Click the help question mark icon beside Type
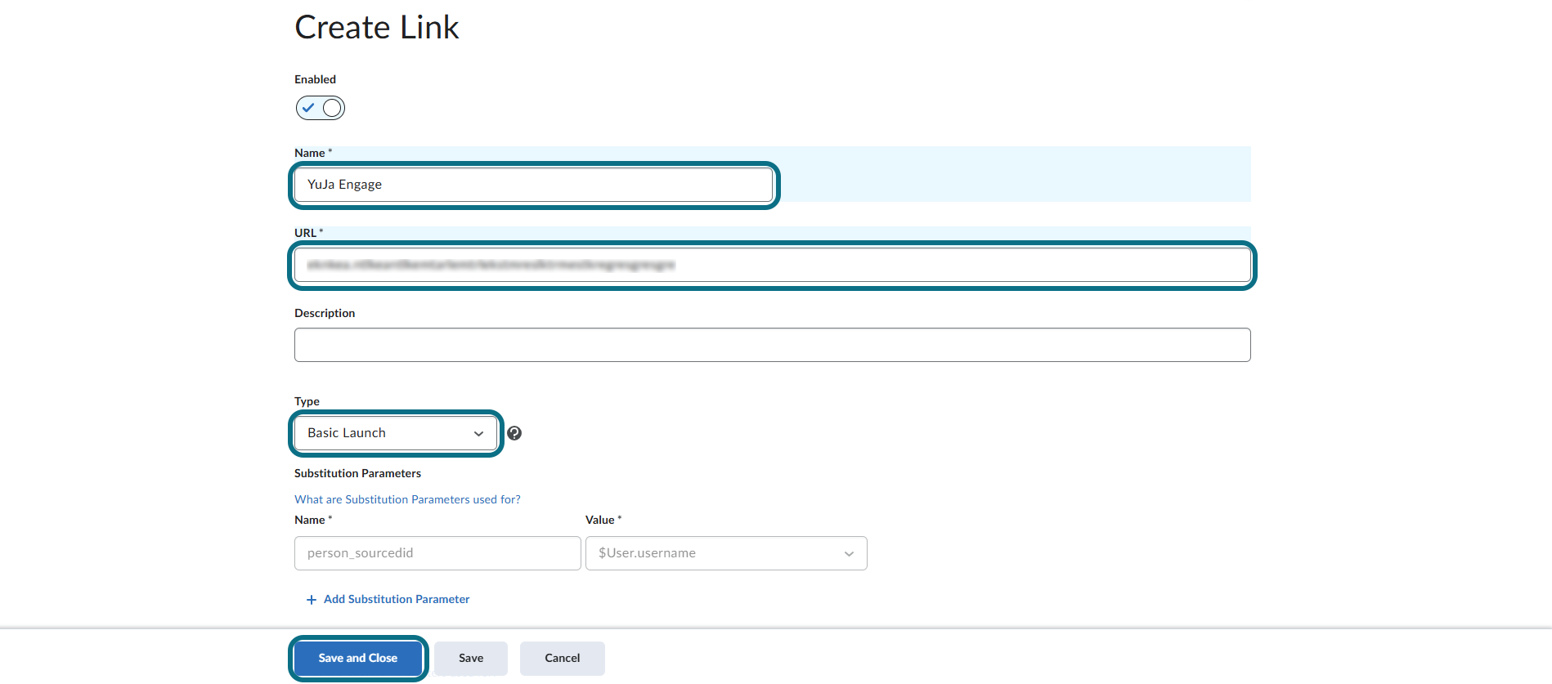 pyautogui.click(x=514, y=433)
